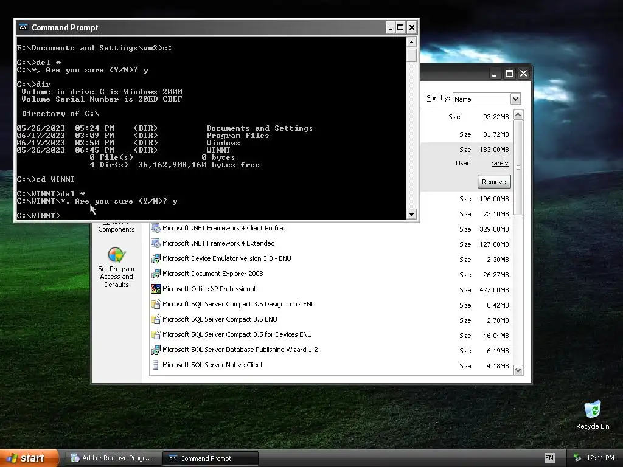Click the Command Prompt scrollbar thumb
The width and height of the screenshot is (623, 467).
pos(412,54)
